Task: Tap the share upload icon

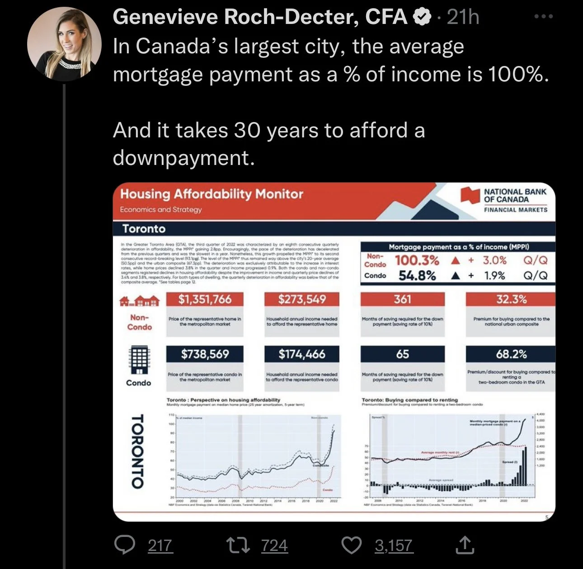Action: pyautogui.click(x=465, y=545)
